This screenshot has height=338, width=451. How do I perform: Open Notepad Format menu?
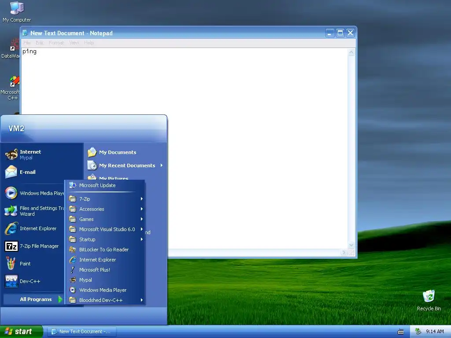coord(56,43)
